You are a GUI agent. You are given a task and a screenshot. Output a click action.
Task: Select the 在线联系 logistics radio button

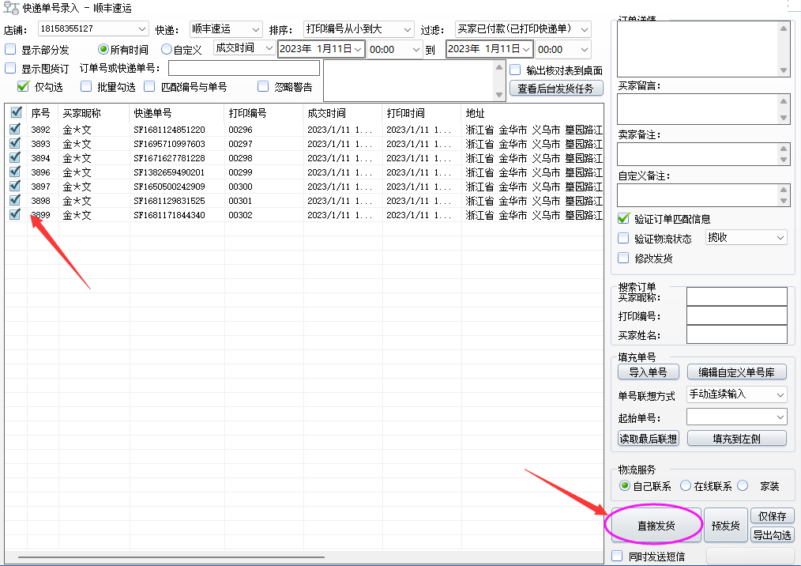(x=686, y=486)
